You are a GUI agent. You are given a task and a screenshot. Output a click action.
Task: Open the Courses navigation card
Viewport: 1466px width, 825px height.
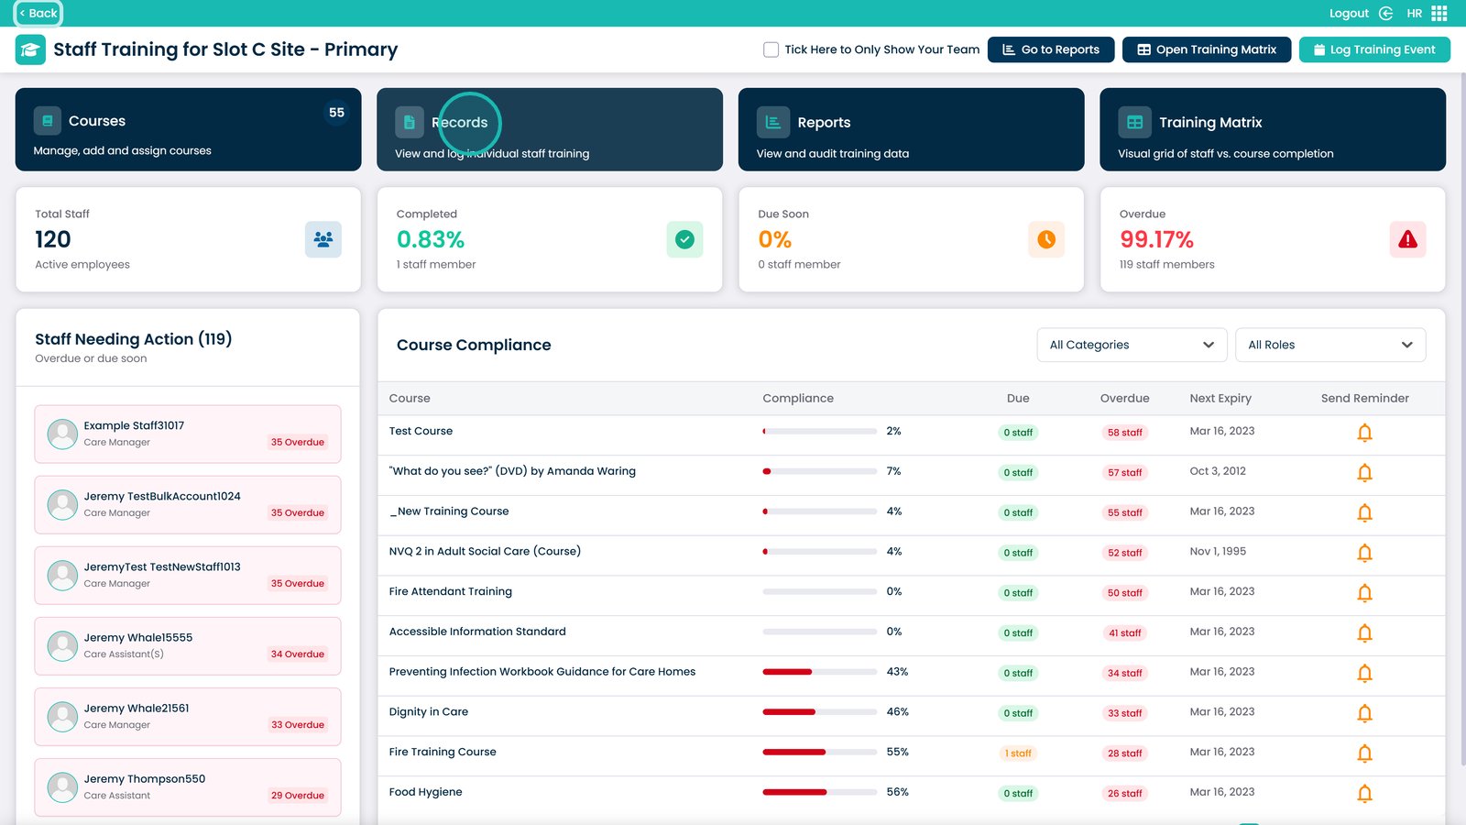[188, 129]
